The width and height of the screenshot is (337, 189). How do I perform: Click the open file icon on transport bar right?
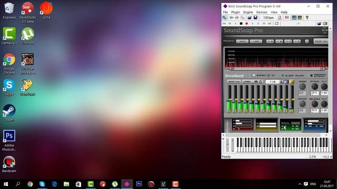(x=320, y=23)
